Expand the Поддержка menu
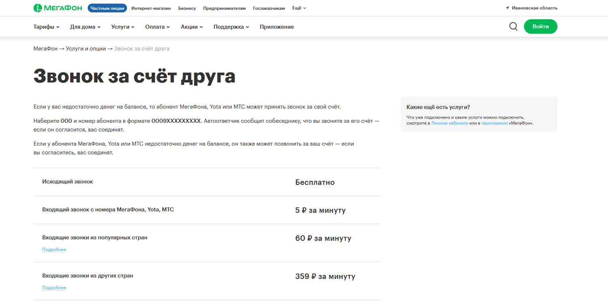This screenshot has width=608, height=308. click(x=231, y=27)
